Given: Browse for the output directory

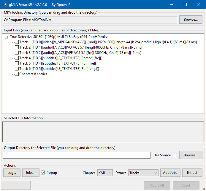Looking at the screenshot, I should [191, 155].
